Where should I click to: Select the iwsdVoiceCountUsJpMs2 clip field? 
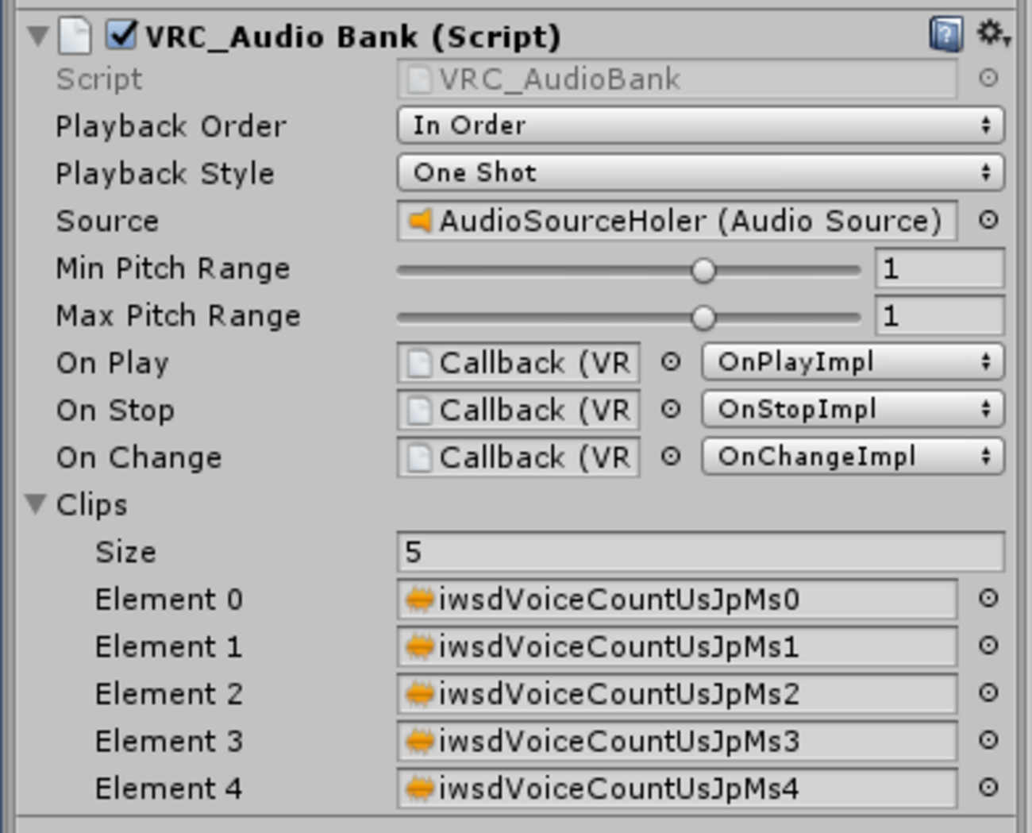677,694
